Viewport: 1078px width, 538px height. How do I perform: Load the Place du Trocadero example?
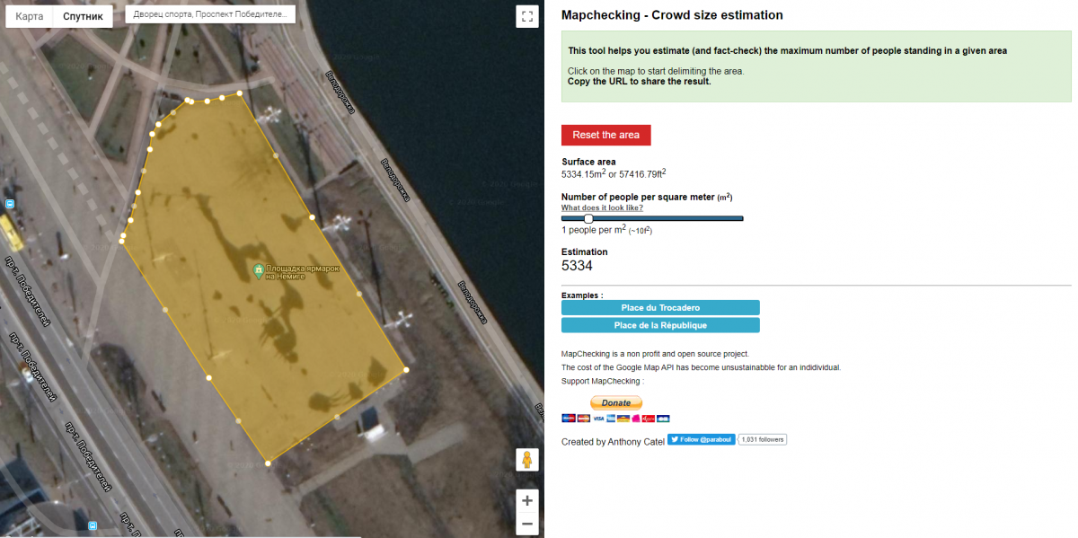[x=660, y=307]
